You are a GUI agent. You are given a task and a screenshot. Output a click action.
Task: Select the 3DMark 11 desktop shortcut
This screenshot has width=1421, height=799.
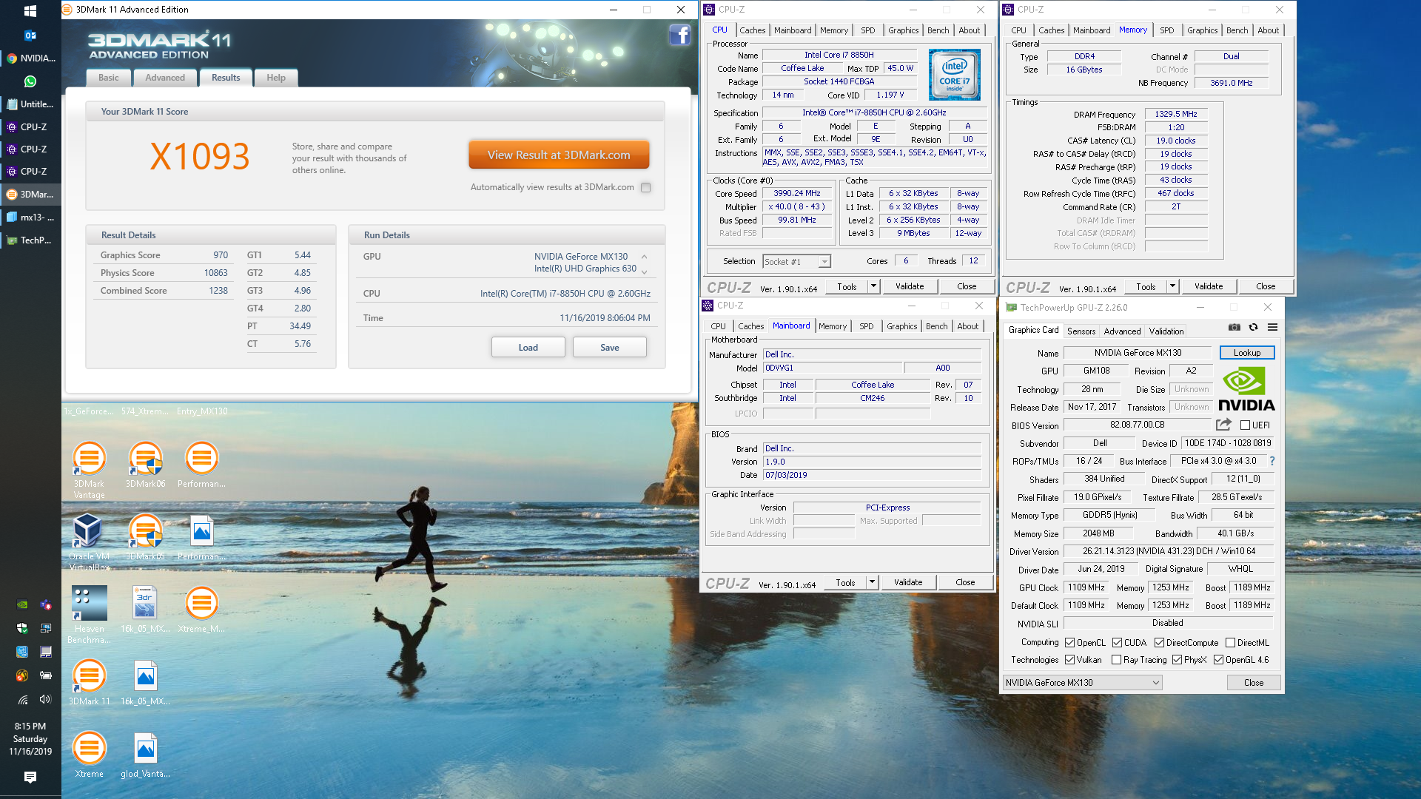tap(89, 682)
